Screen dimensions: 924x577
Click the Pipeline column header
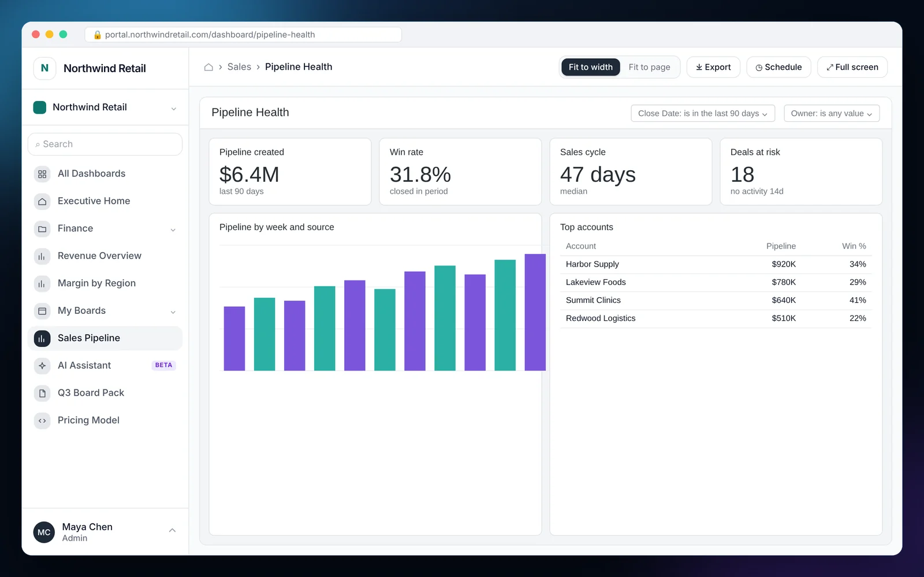pyautogui.click(x=781, y=246)
